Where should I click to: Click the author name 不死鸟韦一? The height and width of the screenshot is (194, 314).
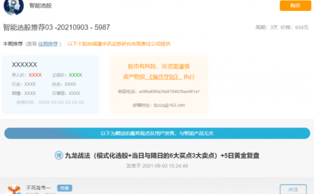(38, 188)
